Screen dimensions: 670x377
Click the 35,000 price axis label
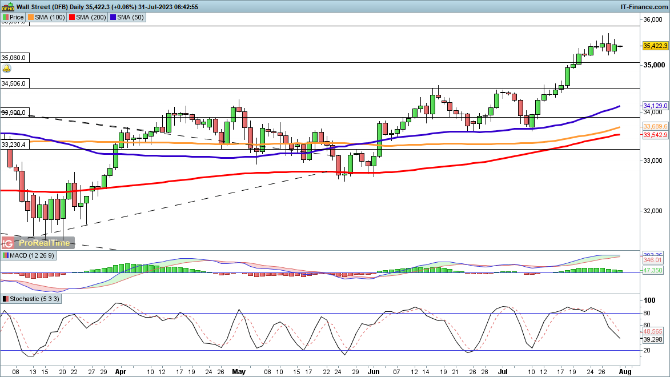pos(654,65)
